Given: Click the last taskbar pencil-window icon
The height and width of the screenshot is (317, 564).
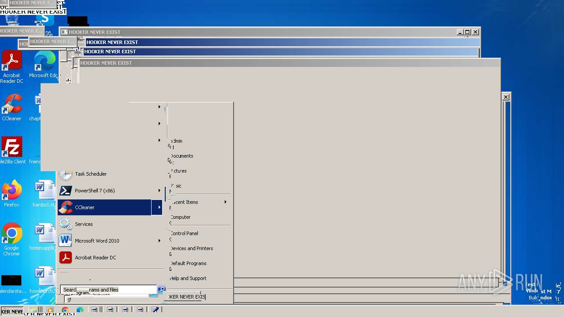Looking at the screenshot, I should 155,310.
